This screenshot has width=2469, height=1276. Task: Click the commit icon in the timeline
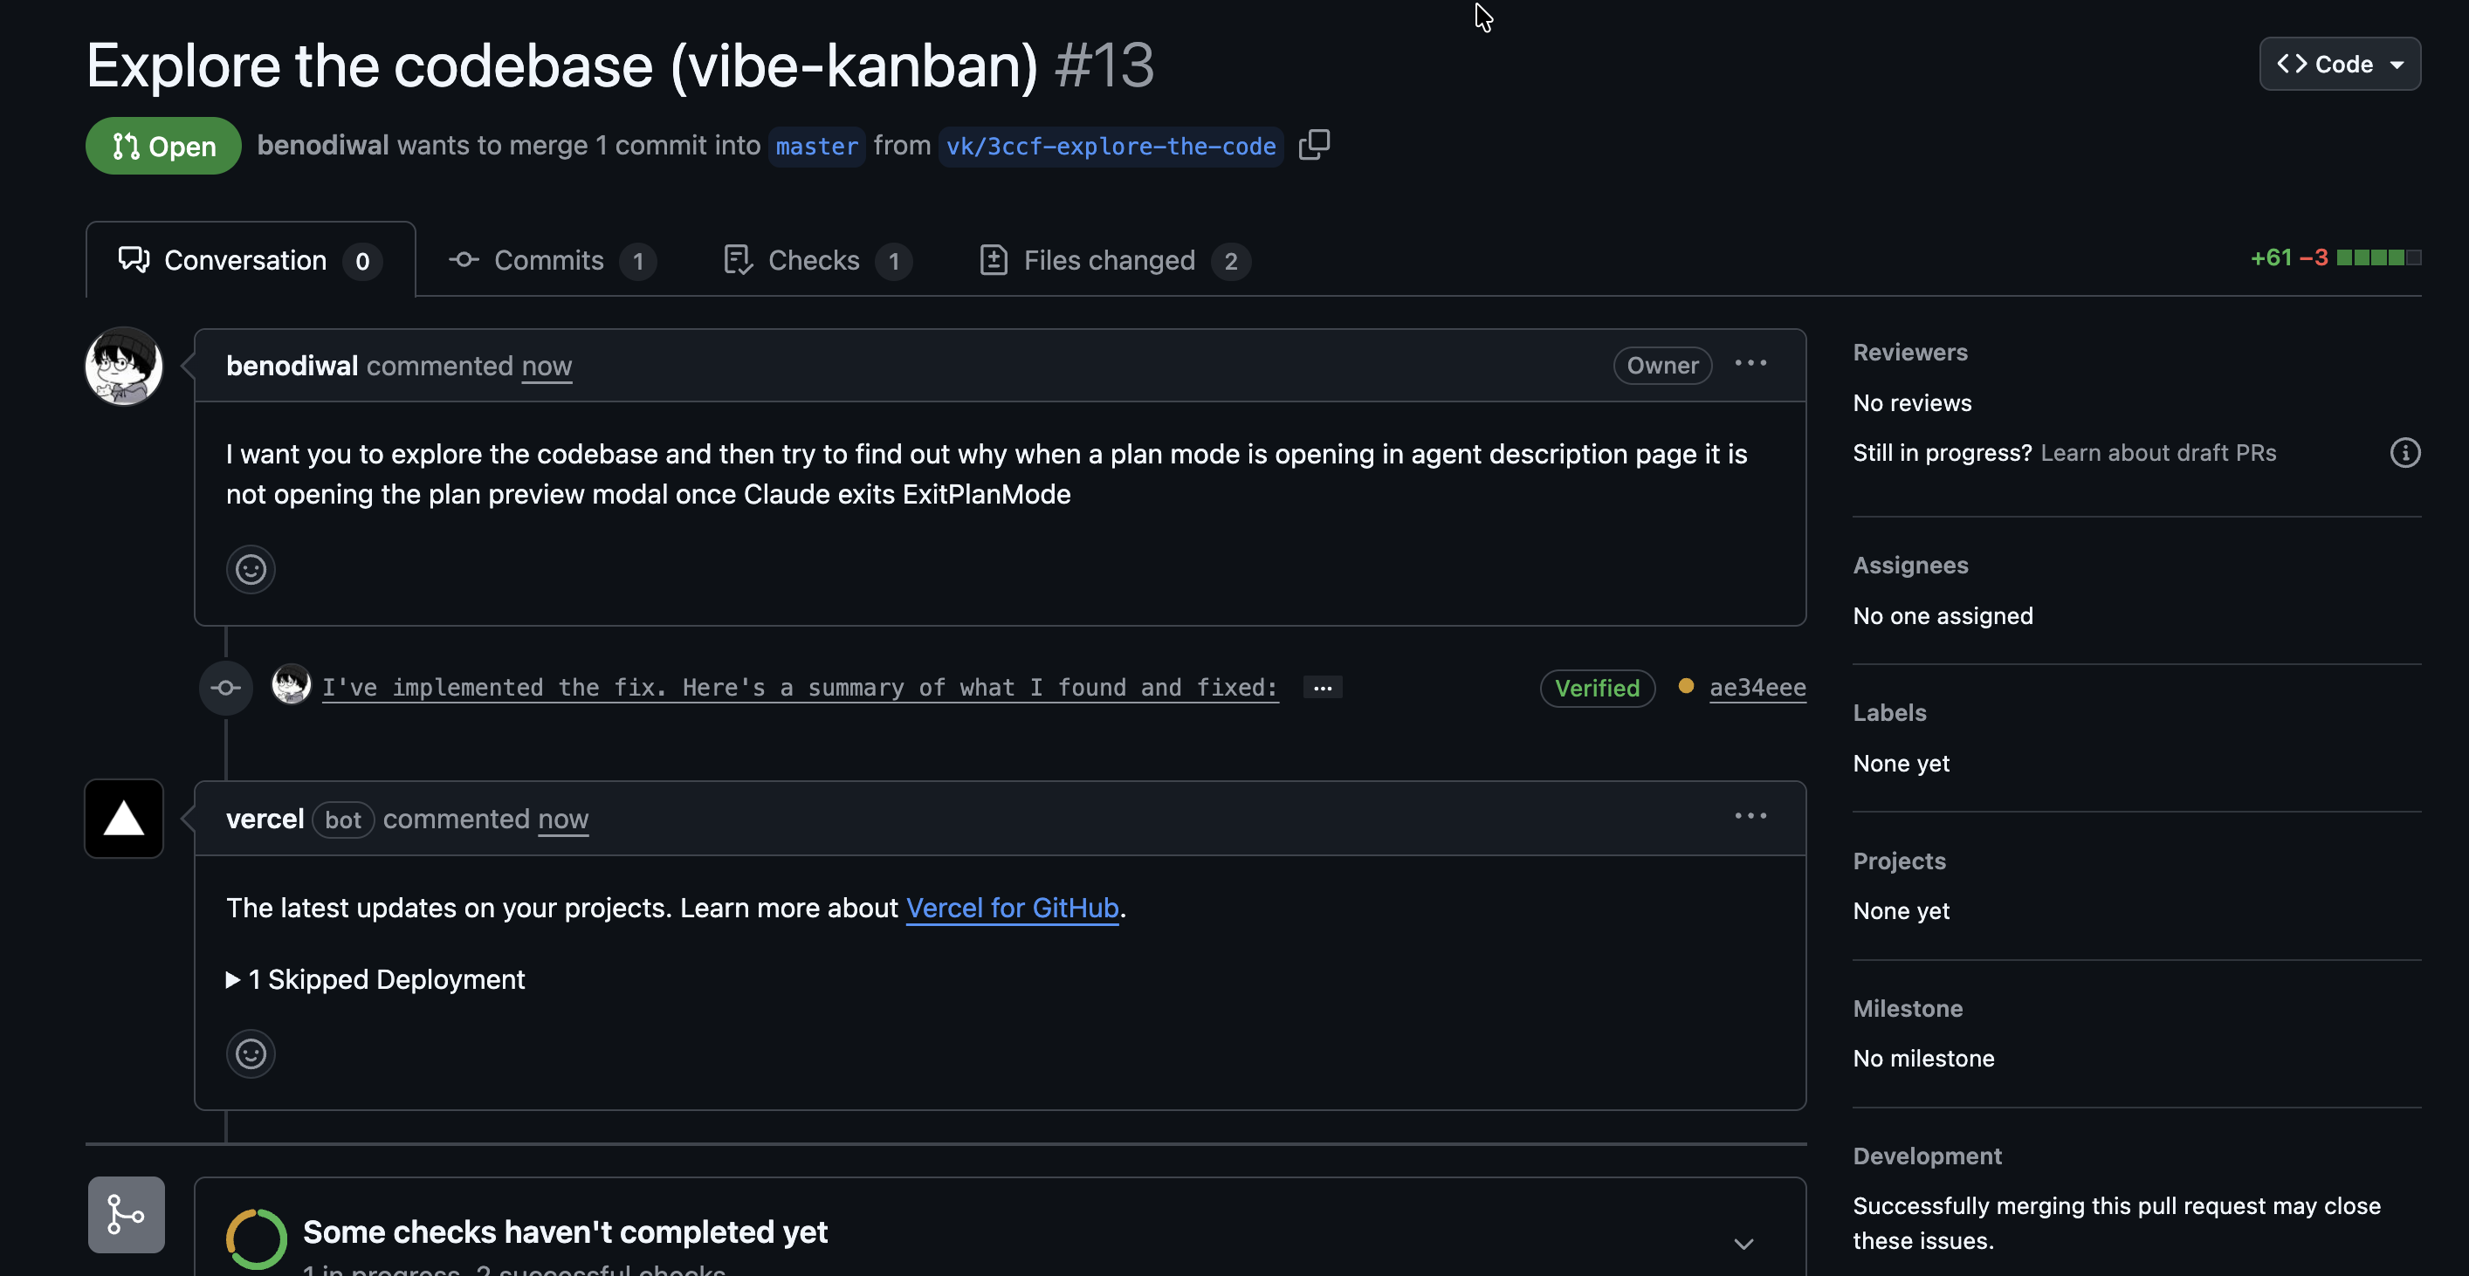click(x=225, y=688)
